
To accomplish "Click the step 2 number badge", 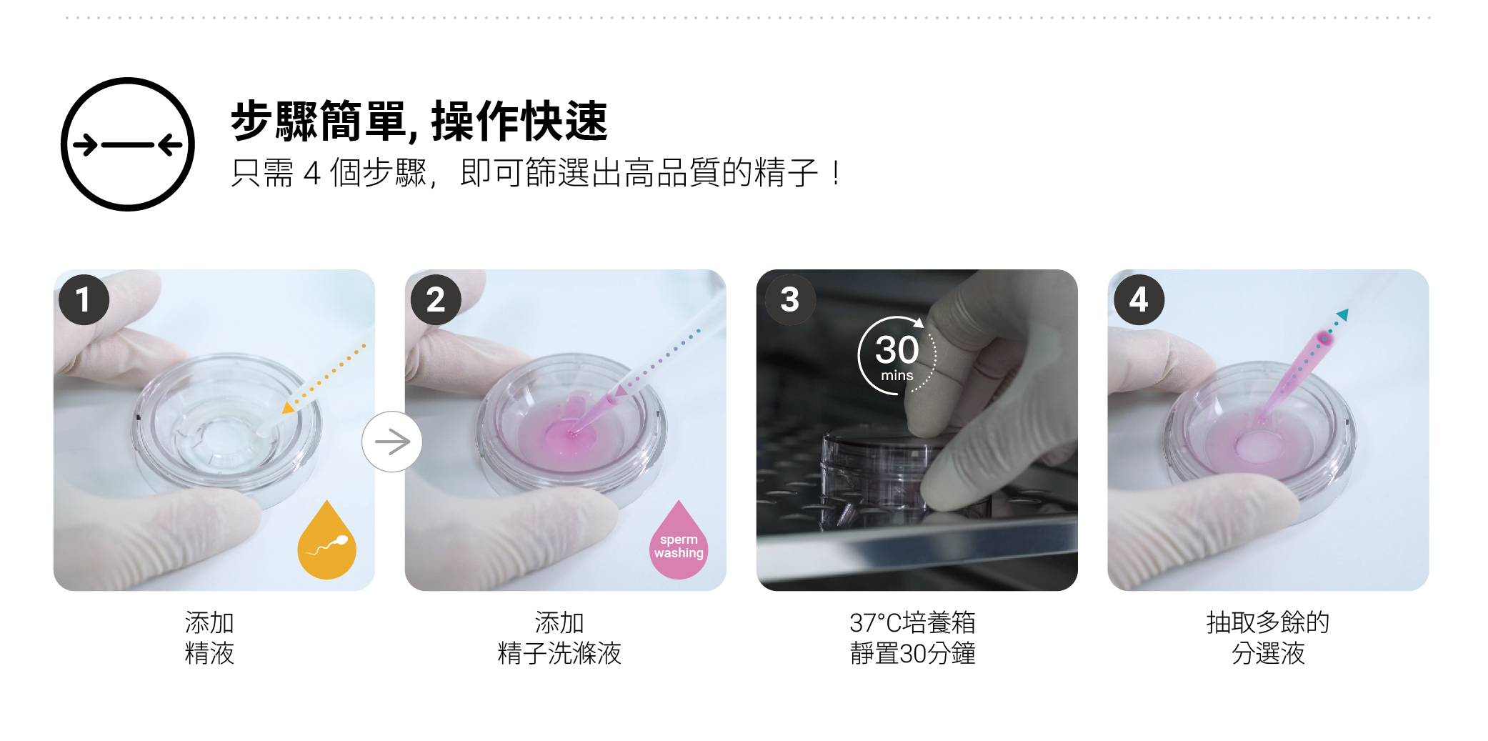I will click(436, 299).
